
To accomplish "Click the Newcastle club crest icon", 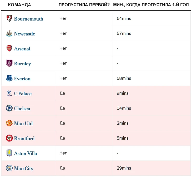I will point(9,33).
